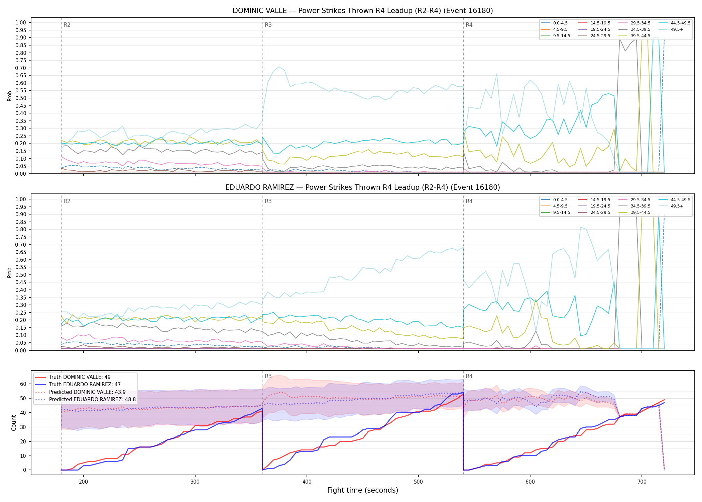Viewport: 702px width, 502px height.
Task: Click the DOMINIC VALLE chart title
Action: tap(363, 11)
